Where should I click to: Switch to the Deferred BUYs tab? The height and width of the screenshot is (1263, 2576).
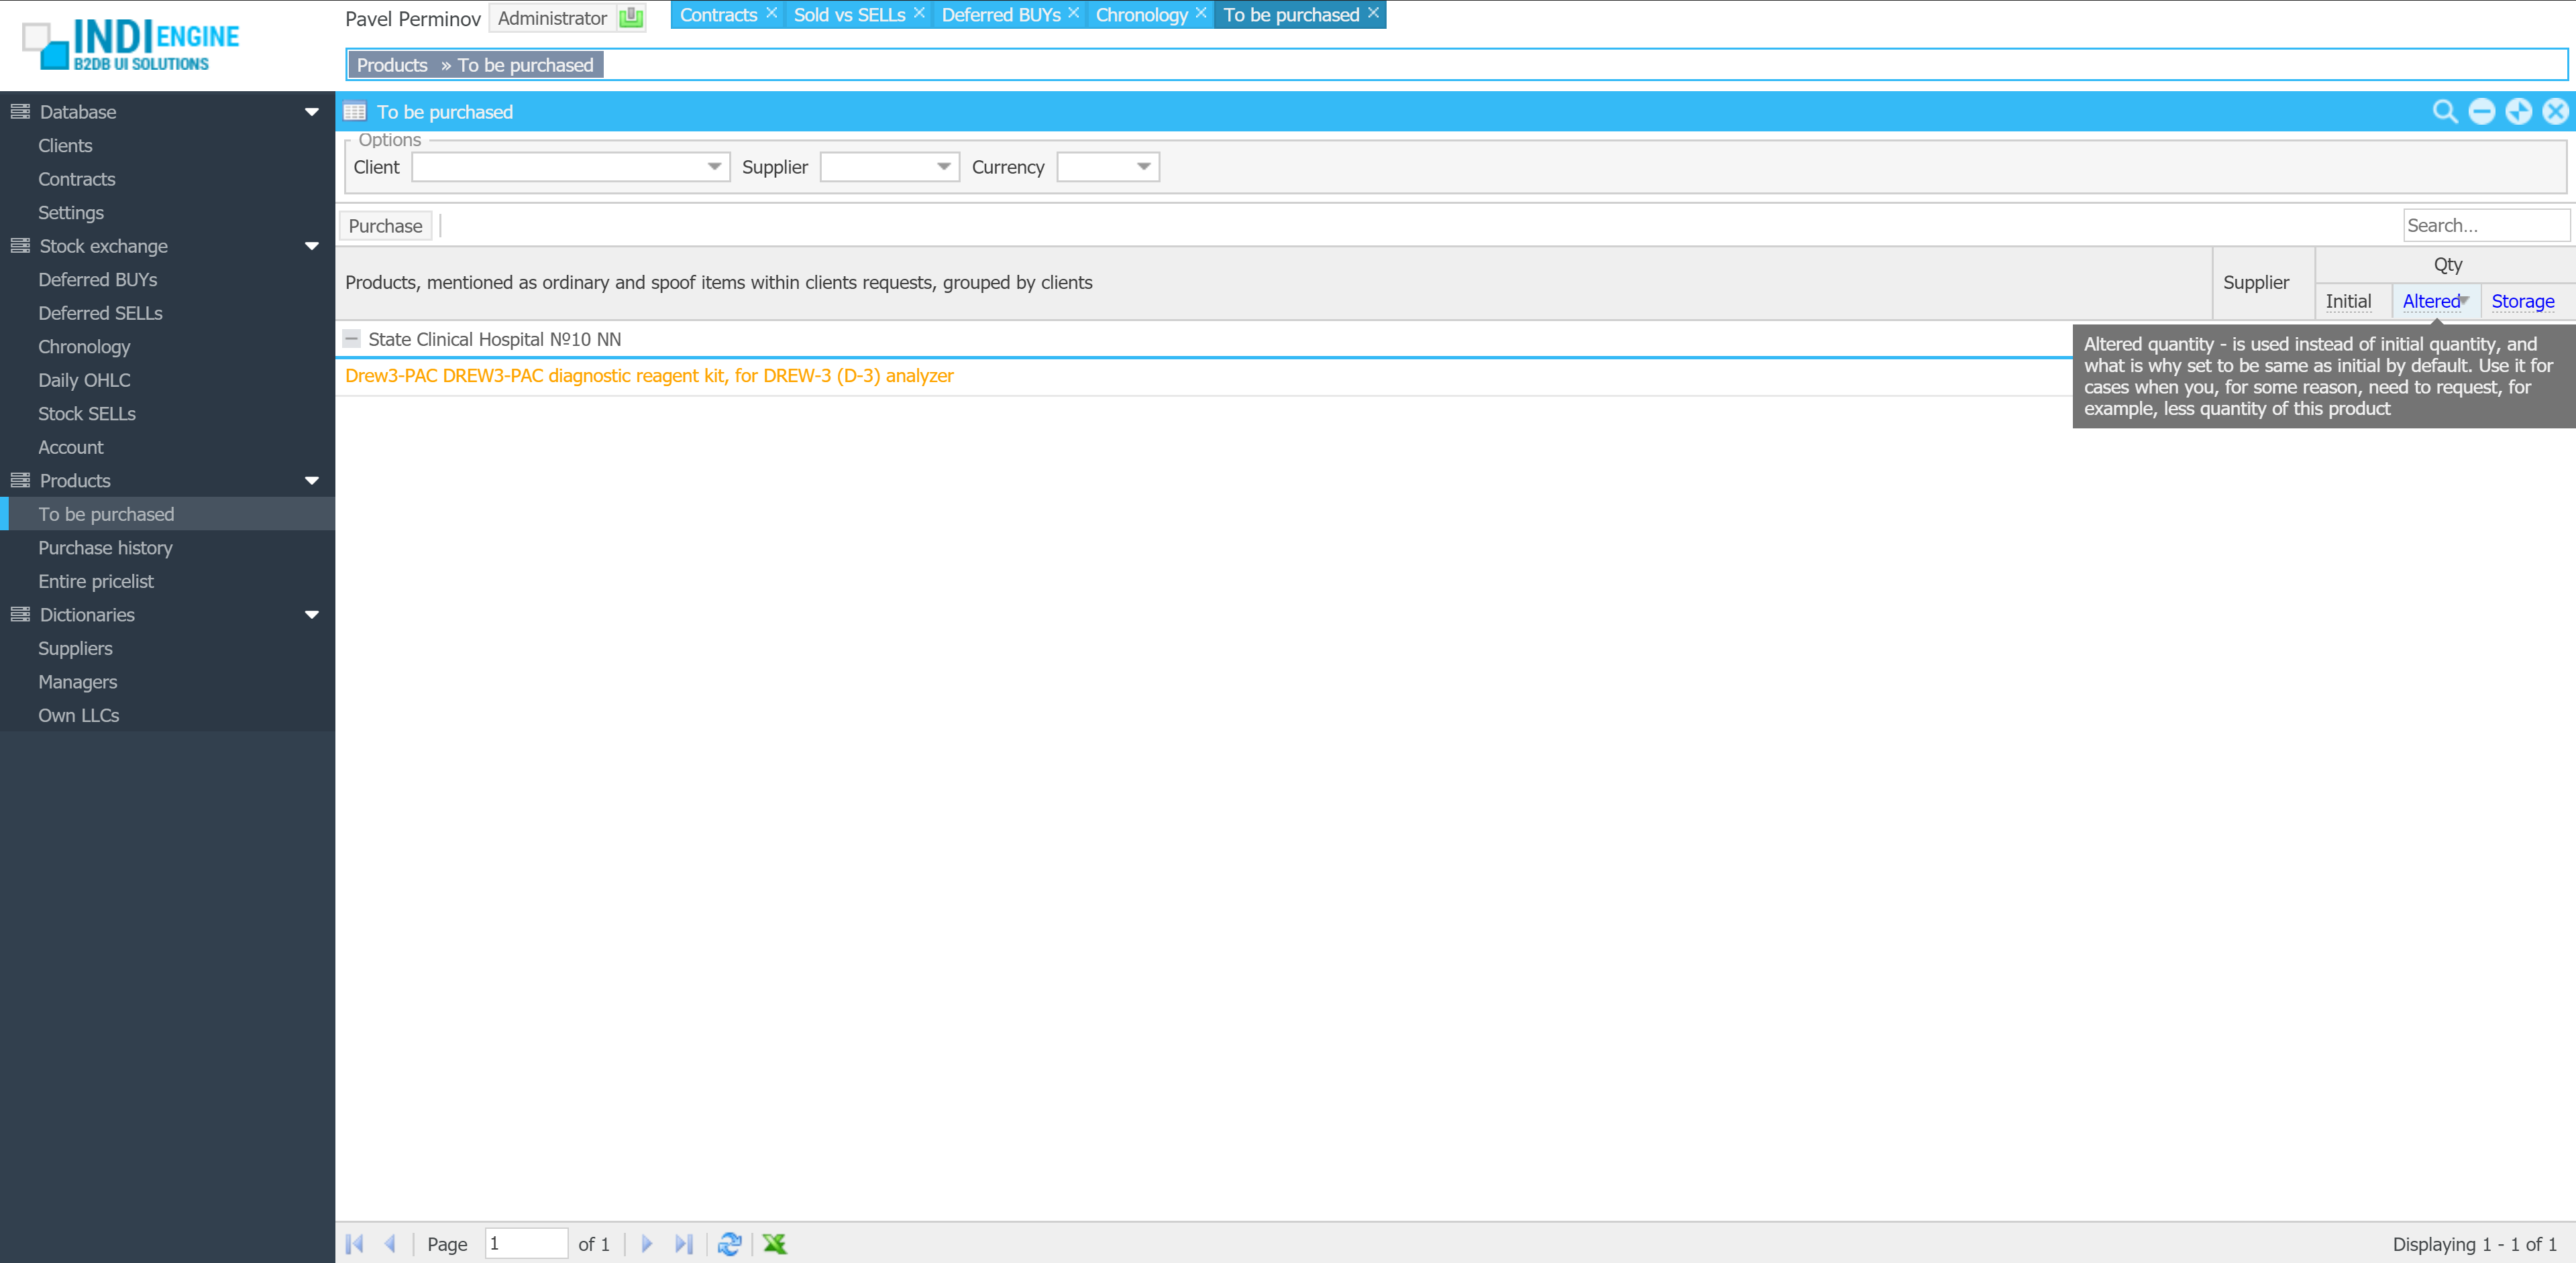point(1000,15)
